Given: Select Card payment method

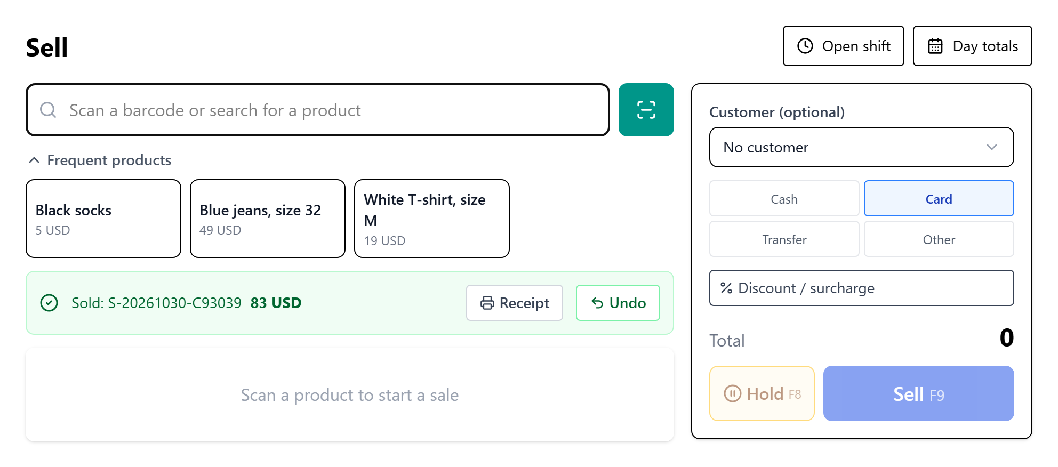Looking at the screenshot, I should click(939, 199).
